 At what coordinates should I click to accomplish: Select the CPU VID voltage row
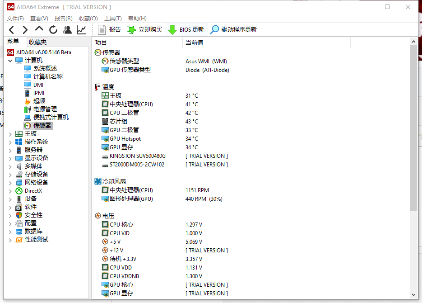coord(251,233)
